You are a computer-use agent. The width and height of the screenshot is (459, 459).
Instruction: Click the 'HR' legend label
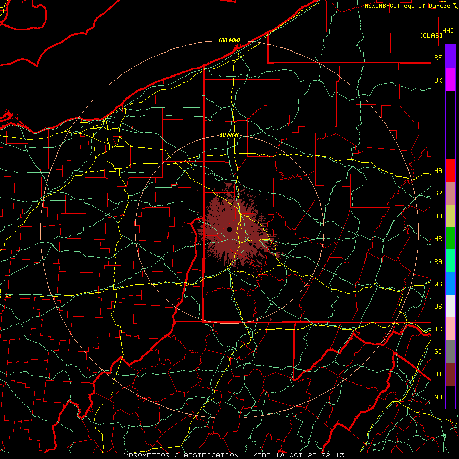438,239
